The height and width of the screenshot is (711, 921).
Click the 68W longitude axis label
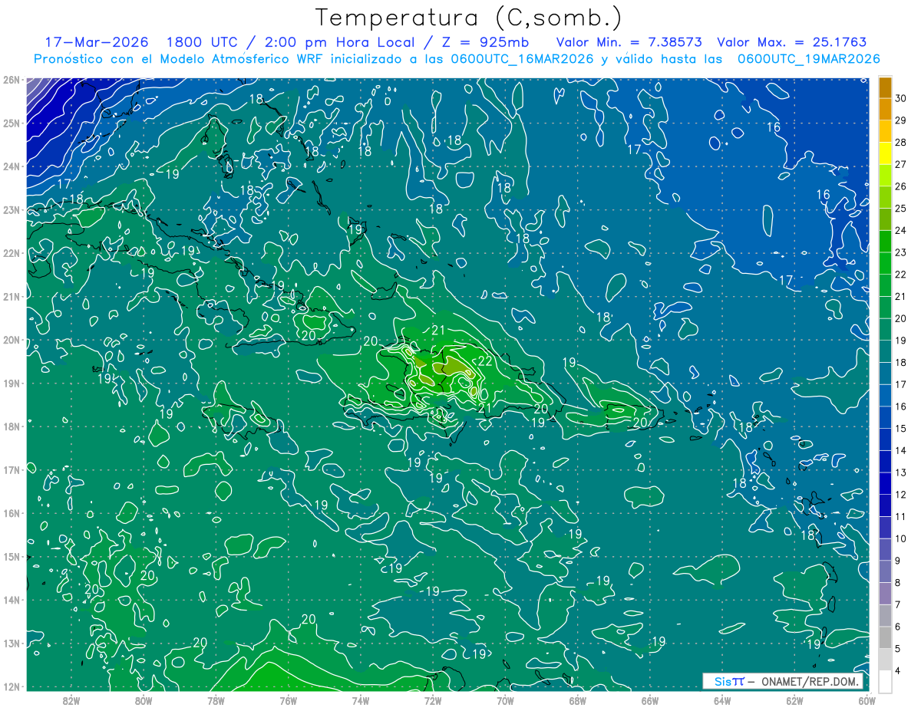[x=578, y=700]
